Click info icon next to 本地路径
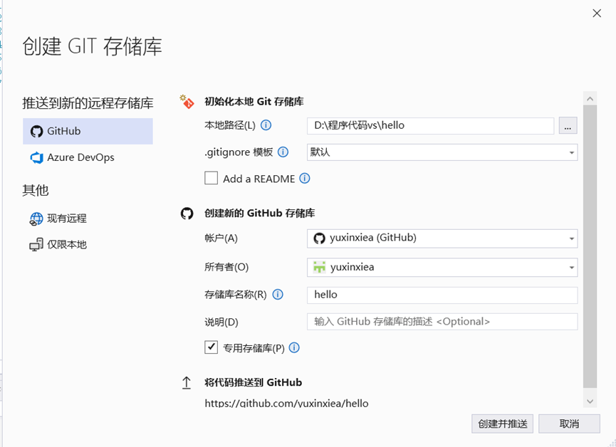 [x=266, y=125]
